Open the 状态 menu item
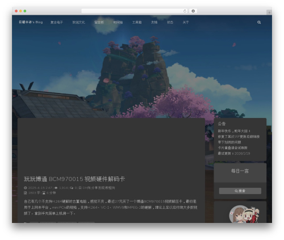 pyautogui.click(x=170, y=22)
